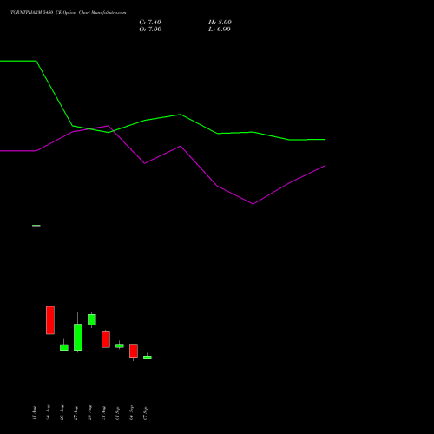Viewport: 434px width, 434px height.
Task: Click the 04 Sep date label
Action: [x=131, y=413]
